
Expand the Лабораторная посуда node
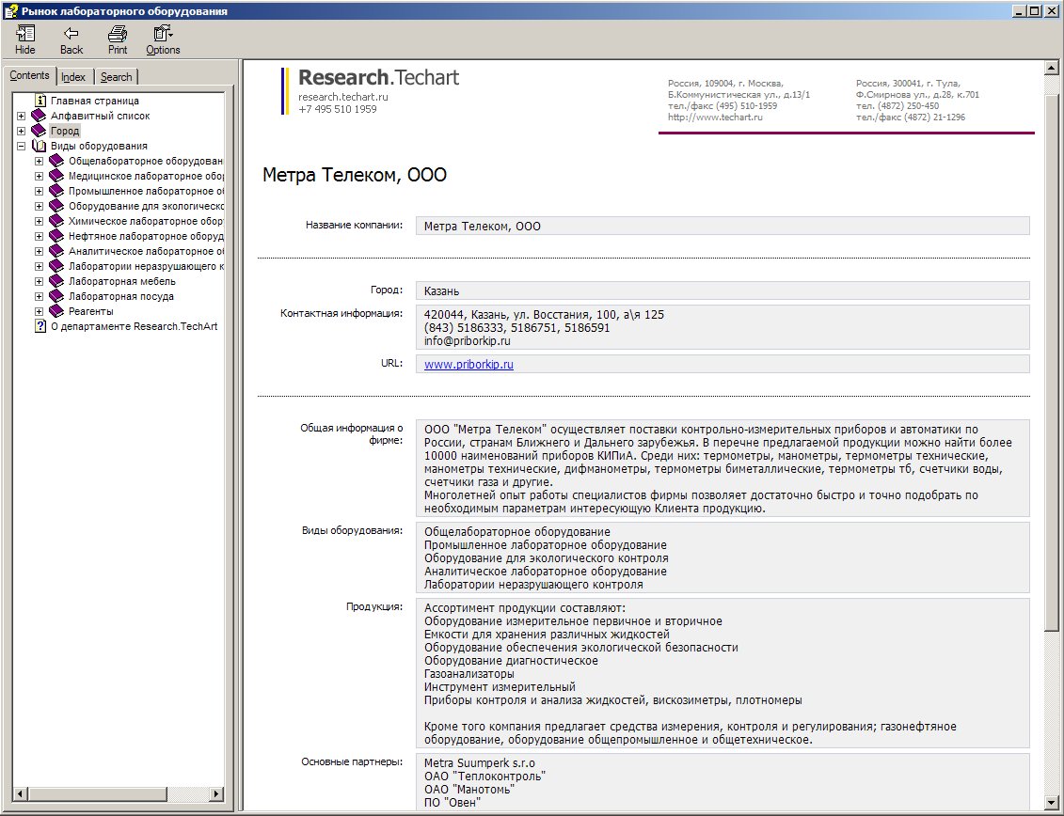coord(39,296)
